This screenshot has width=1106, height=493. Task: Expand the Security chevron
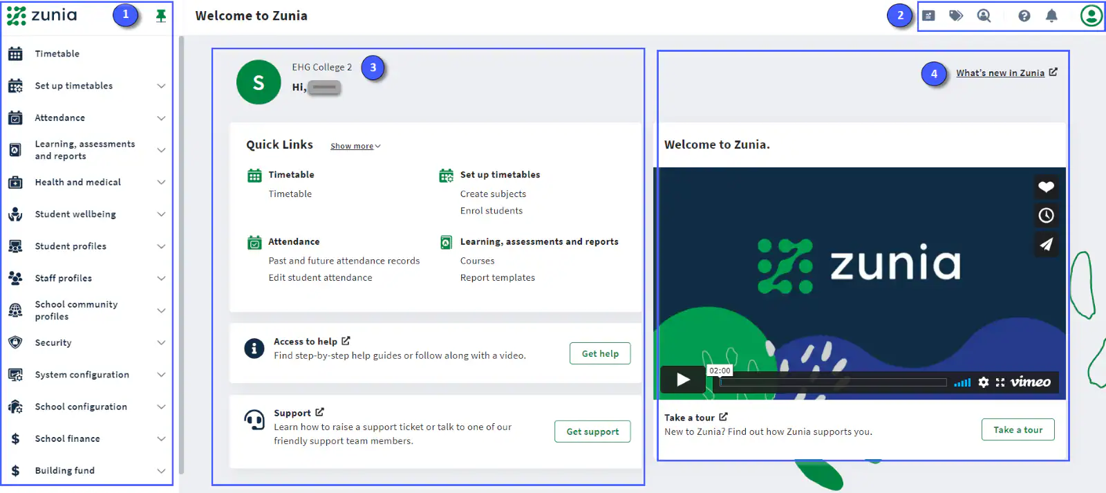(x=161, y=343)
